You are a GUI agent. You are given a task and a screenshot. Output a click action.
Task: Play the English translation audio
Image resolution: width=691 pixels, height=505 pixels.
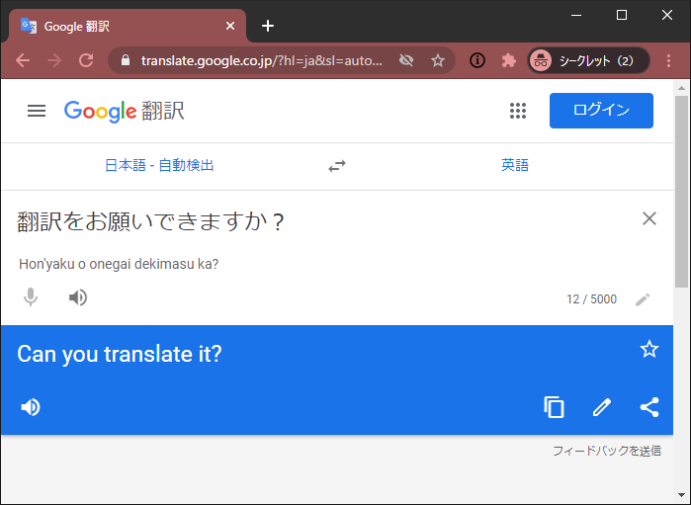(x=31, y=406)
